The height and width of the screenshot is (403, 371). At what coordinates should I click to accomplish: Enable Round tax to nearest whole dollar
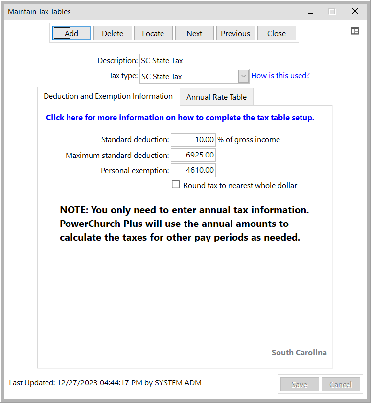click(176, 185)
